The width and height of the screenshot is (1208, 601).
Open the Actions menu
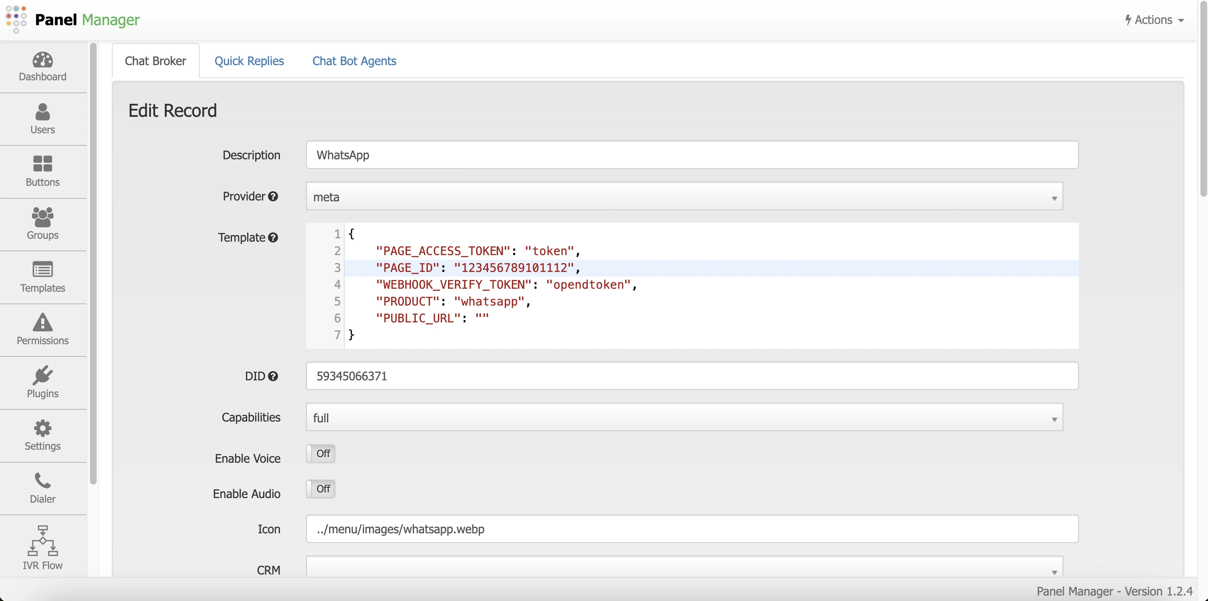[1154, 20]
